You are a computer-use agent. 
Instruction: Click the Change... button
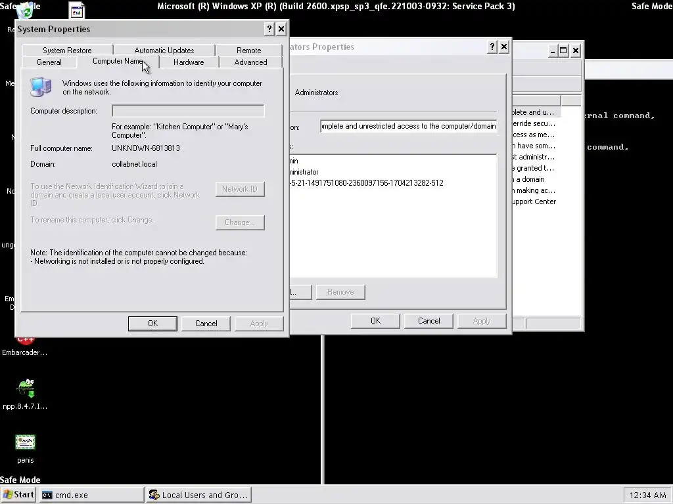[240, 222]
